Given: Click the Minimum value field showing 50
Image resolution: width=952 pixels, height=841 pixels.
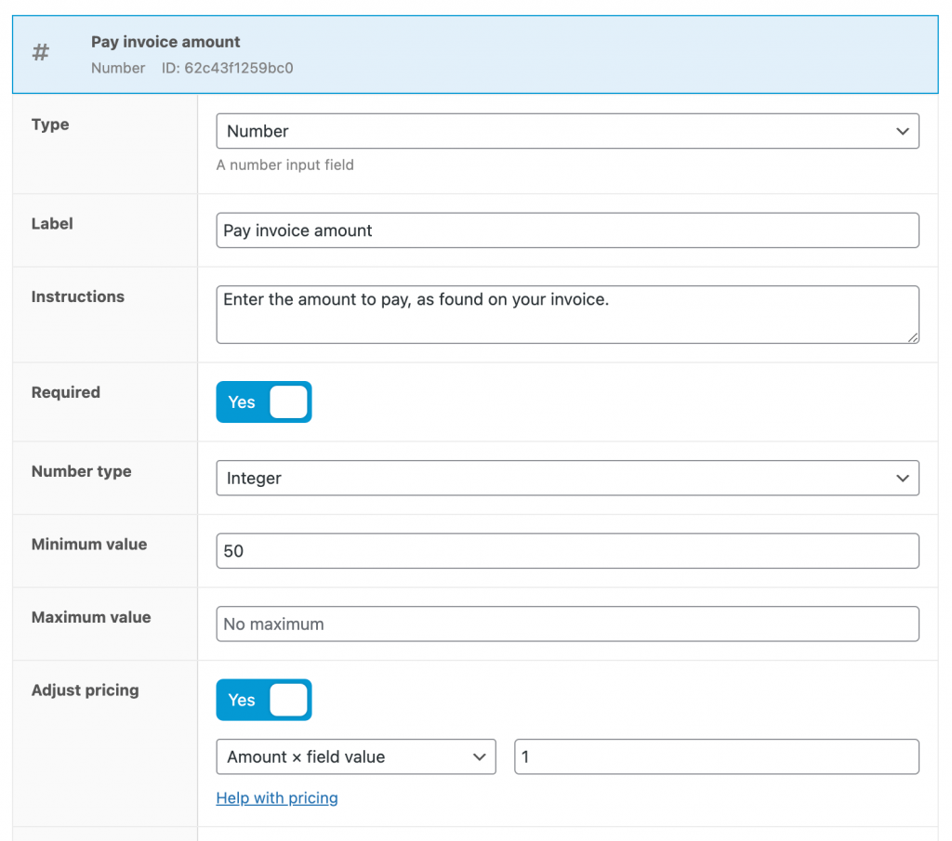Looking at the screenshot, I should pos(567,550).
